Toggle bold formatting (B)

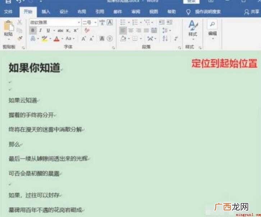pos(33,31)
